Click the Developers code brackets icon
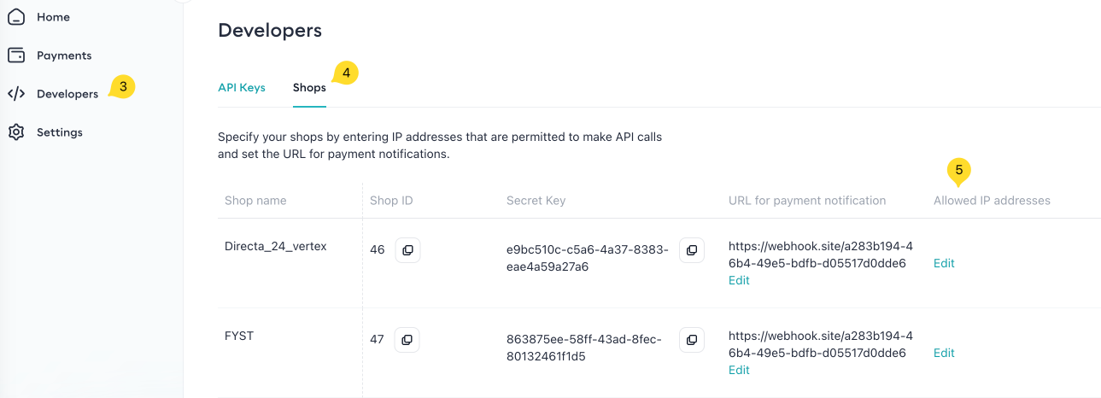Viewport: 1101px width, 398px height. click(x=16, y=94)
